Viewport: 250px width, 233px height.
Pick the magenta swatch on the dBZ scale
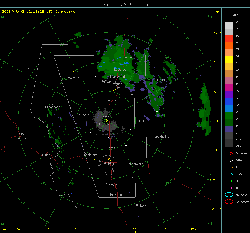click(x=229, y=88)
